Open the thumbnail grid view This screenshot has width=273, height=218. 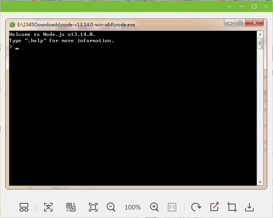tap(24, 207)
